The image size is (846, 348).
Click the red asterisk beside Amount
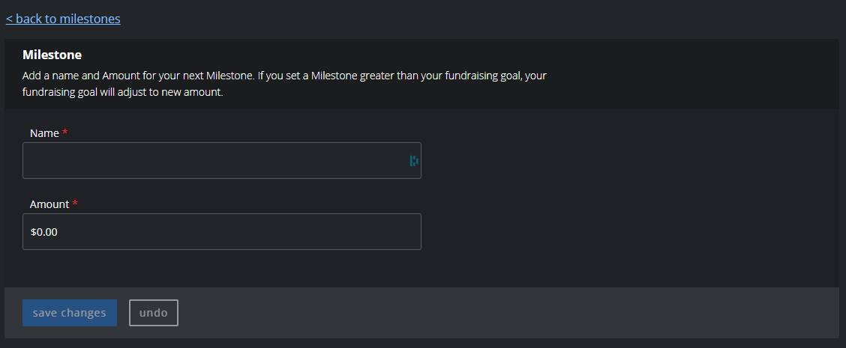[x=75, y=203]
